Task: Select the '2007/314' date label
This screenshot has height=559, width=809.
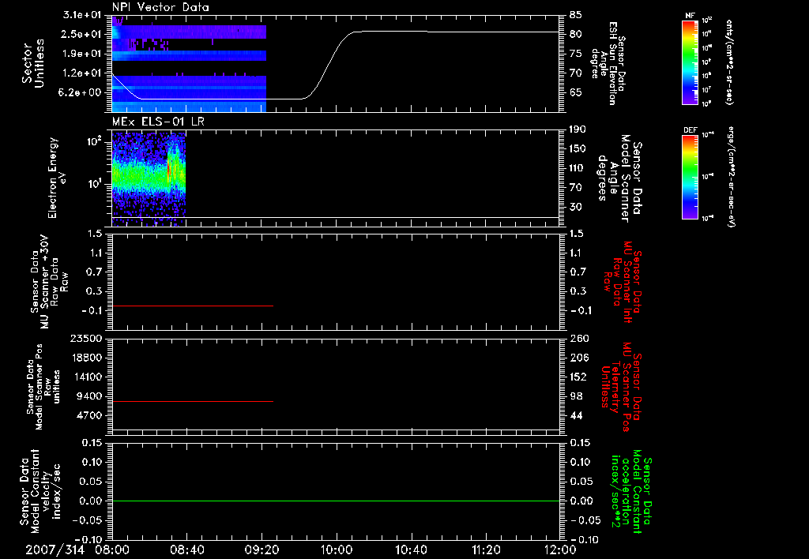Action: coord(55,550)
